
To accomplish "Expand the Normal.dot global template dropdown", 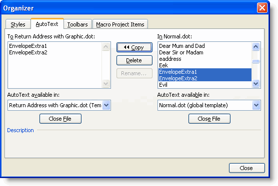I will tap(256, 105).
